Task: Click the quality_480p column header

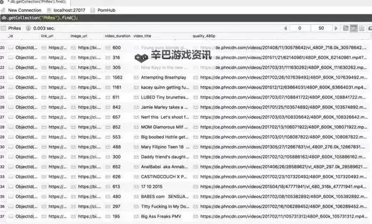Action: coord(204,36)
